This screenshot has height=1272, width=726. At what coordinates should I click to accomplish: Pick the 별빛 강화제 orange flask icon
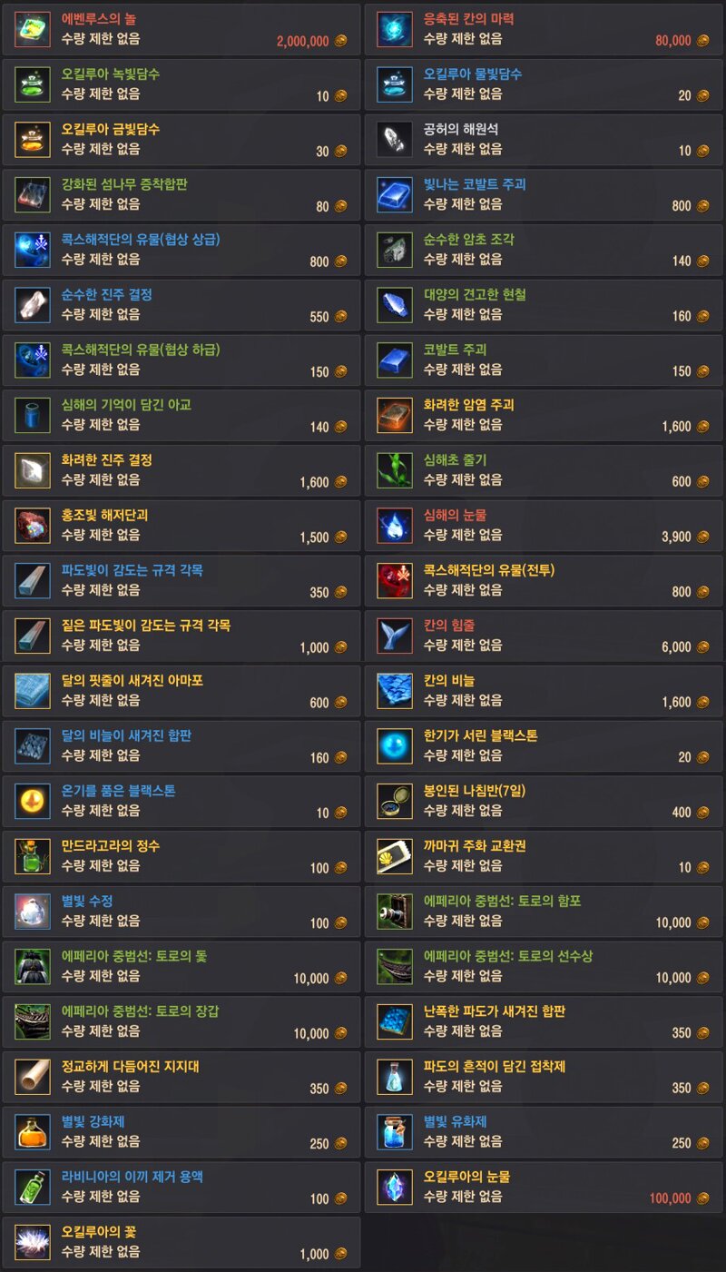click(33, 1132)
